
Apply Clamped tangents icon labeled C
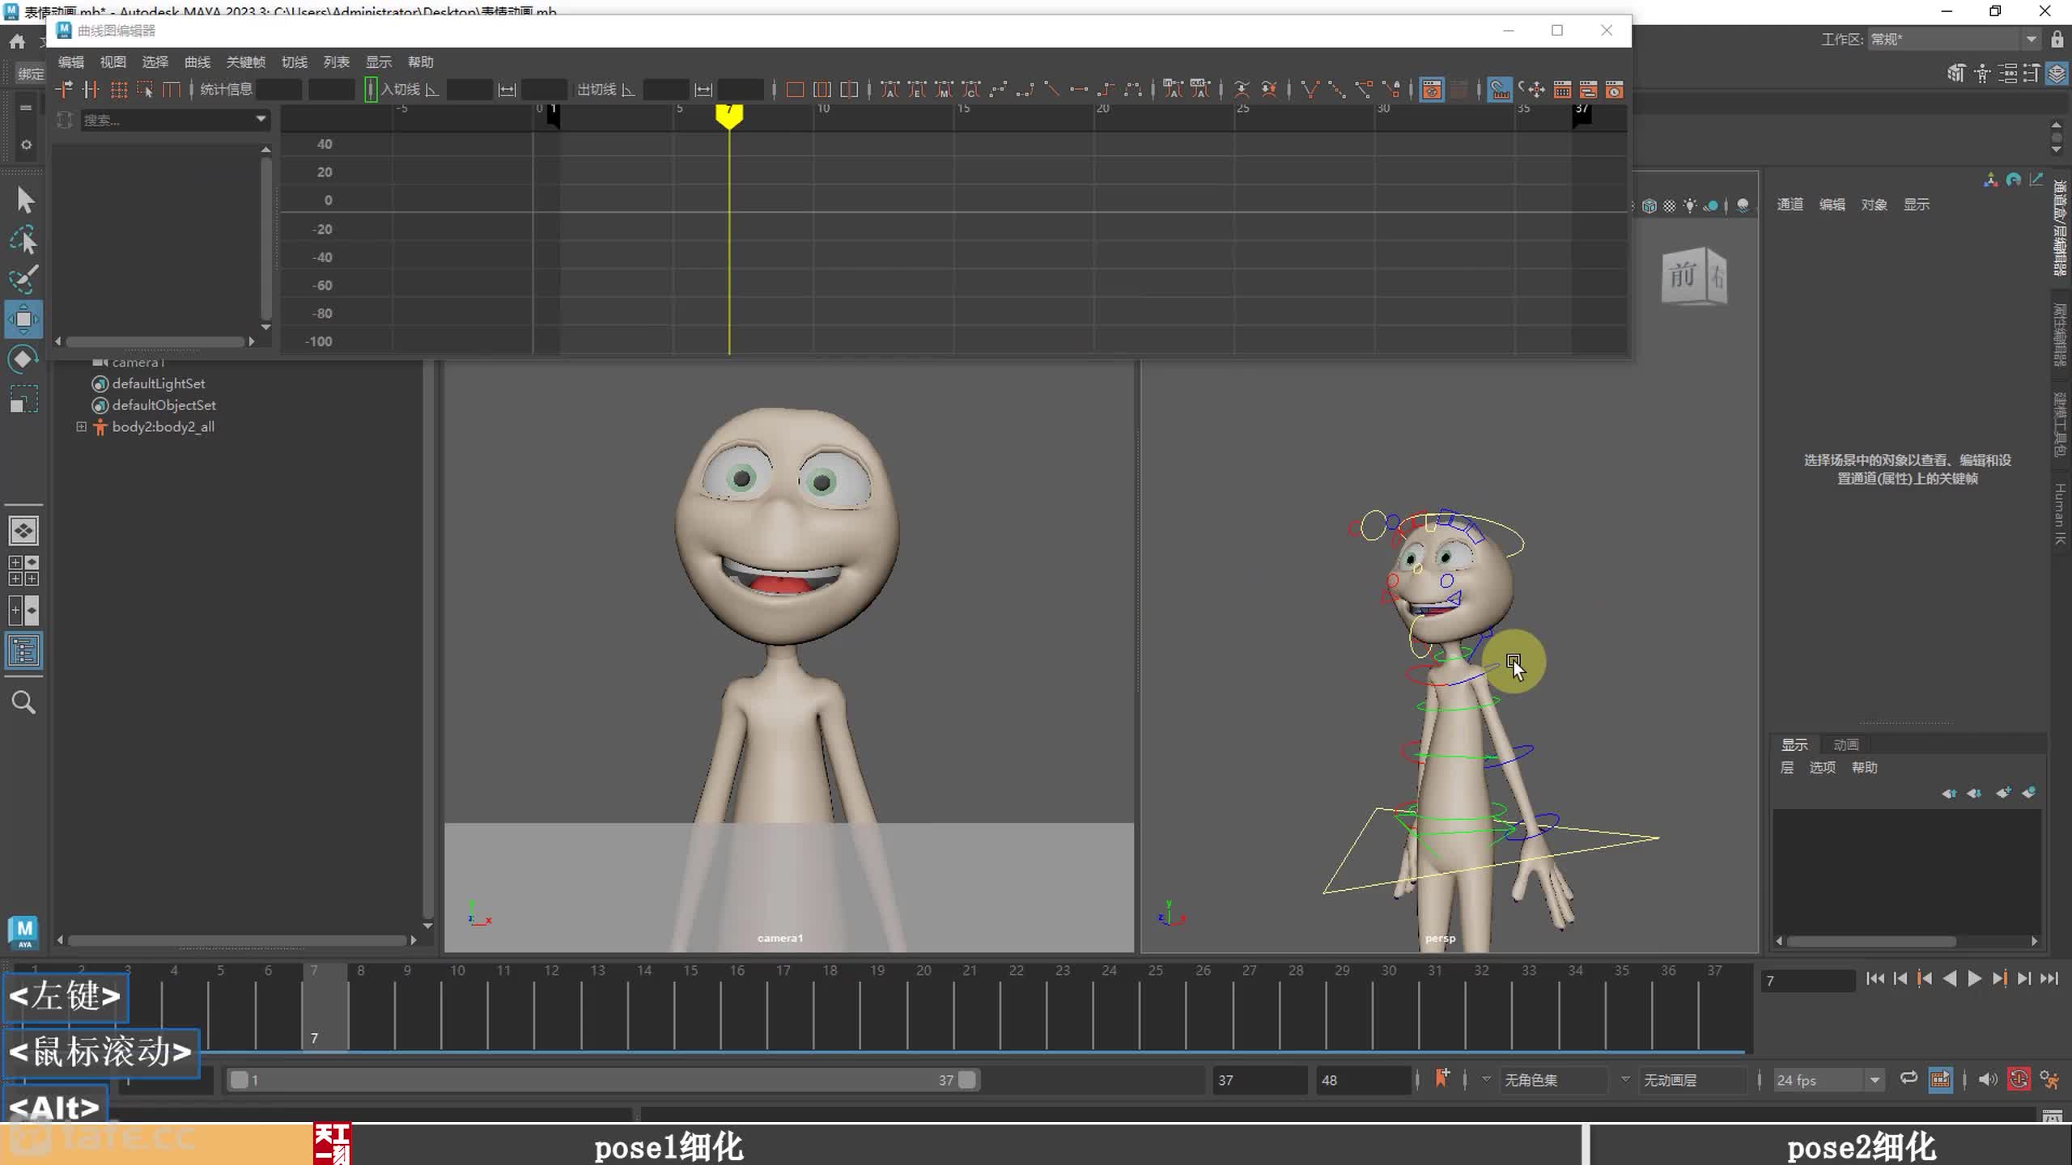(x=971, y=89)
